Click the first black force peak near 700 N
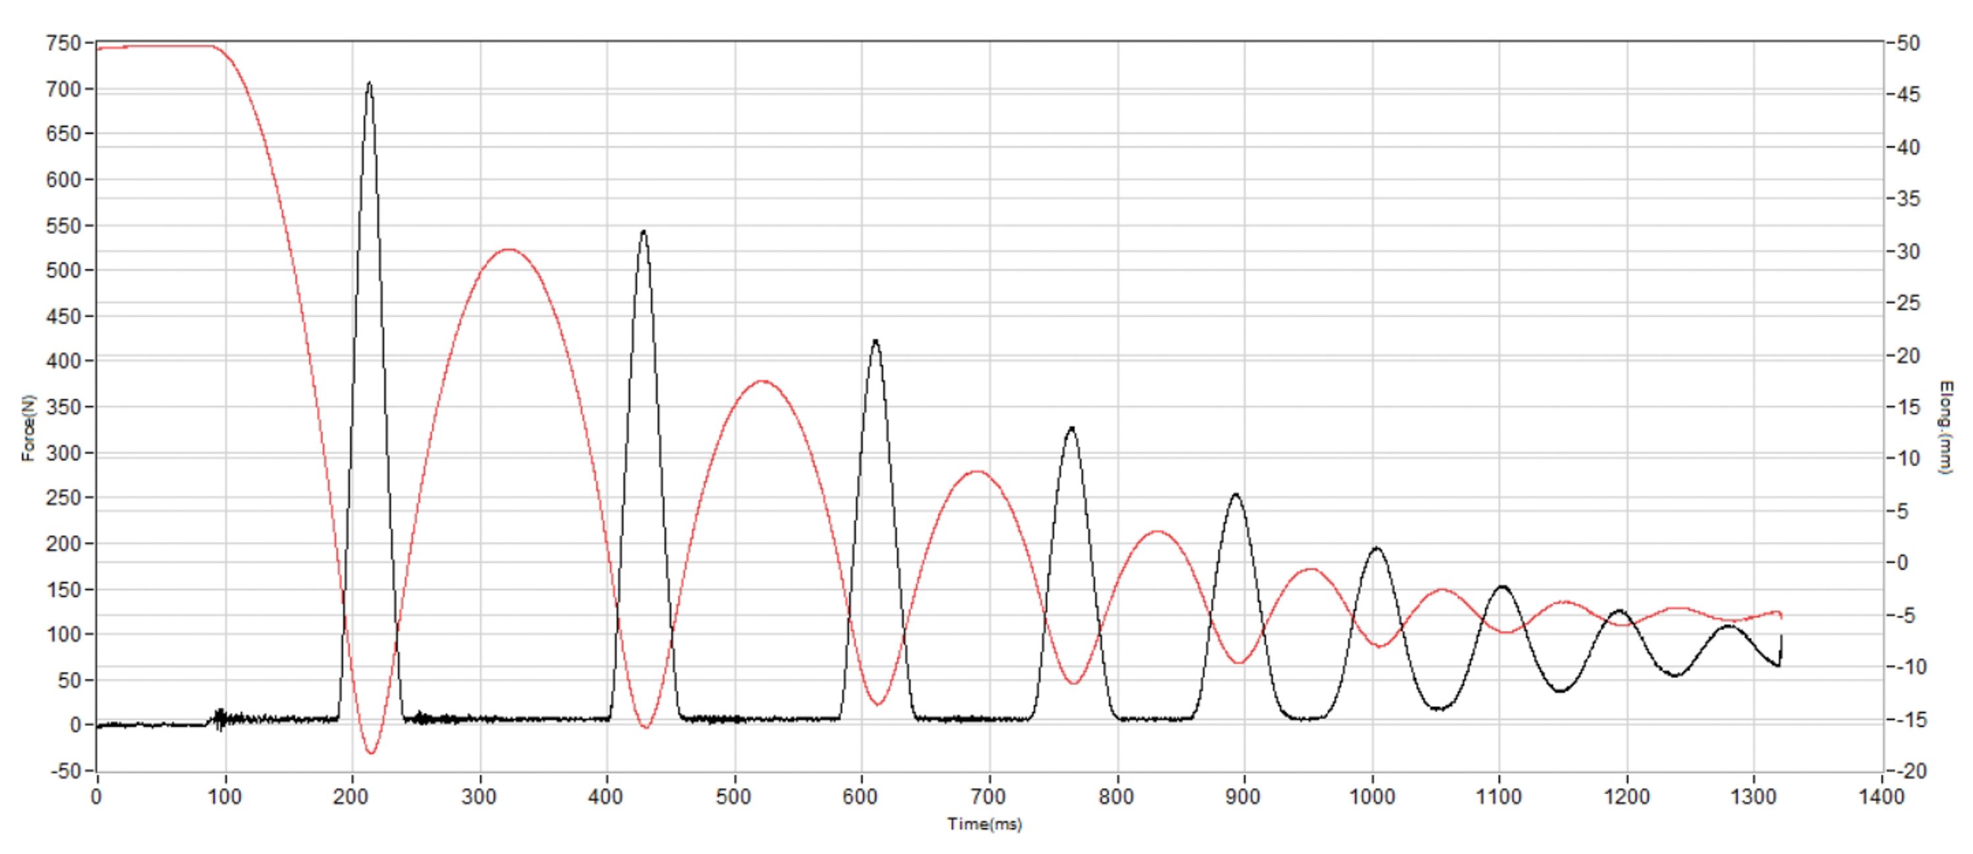This screenshot has width=1973, height=854. tap(369, 84)
